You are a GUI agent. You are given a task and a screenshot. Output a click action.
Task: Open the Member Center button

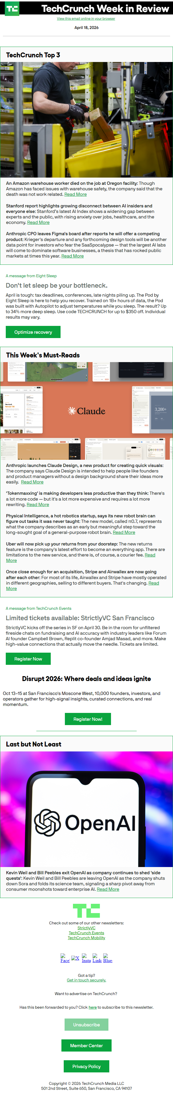86,1046
